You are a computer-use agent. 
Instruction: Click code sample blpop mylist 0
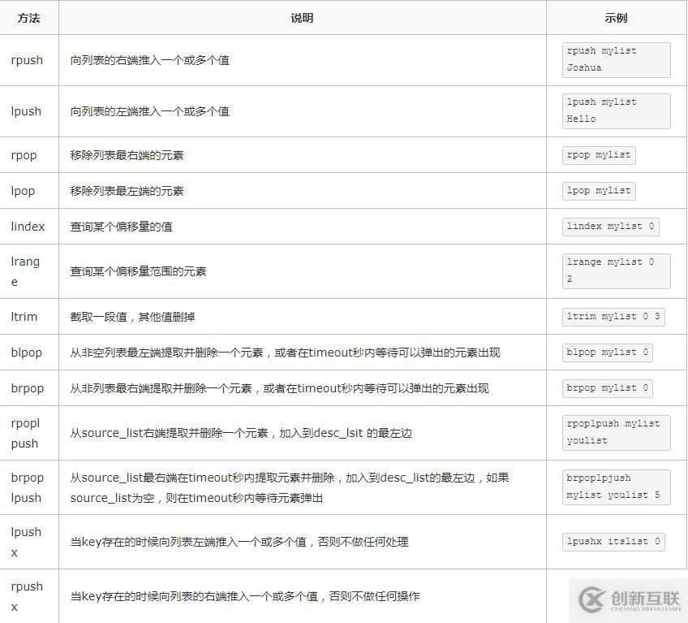click(x=607, y=353)
